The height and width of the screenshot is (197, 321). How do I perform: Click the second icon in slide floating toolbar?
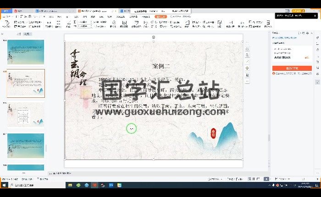pos(247,55)
